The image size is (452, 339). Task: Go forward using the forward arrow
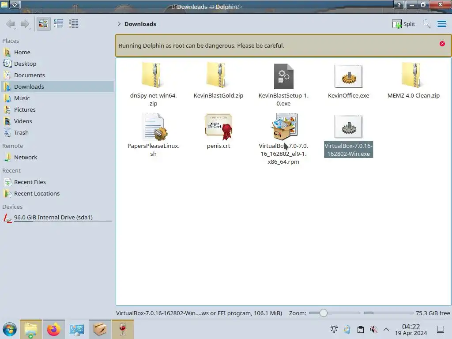pyautogui.click(x=25, y=24)
